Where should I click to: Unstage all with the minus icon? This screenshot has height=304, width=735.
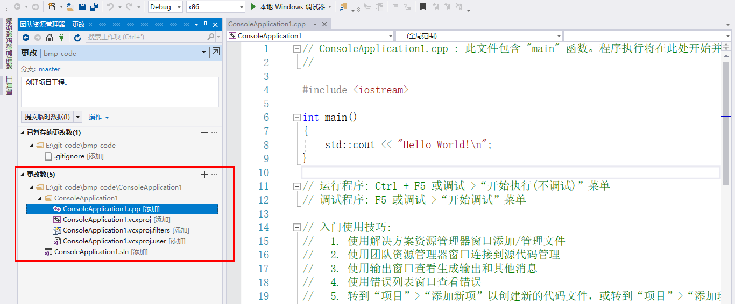tap(204, 133)
